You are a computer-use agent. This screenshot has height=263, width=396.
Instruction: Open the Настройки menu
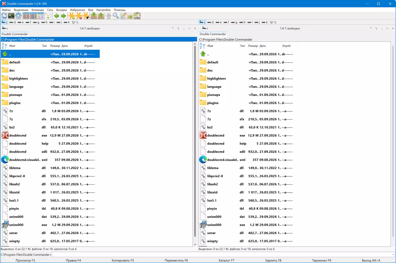(x=103, y=10)
